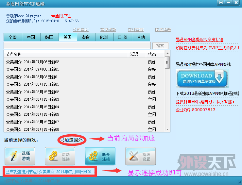Click the membership expiry 2015-04-01 text
242x185 pixels.
tap(42, 21)
